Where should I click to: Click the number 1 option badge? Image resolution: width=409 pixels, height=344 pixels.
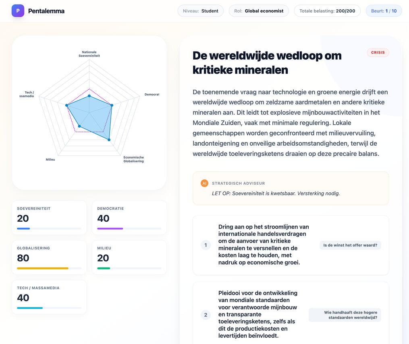click(x=206, y=245)
